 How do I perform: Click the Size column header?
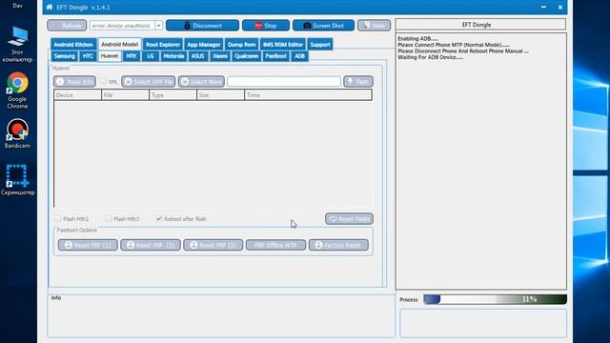[220, 95]
